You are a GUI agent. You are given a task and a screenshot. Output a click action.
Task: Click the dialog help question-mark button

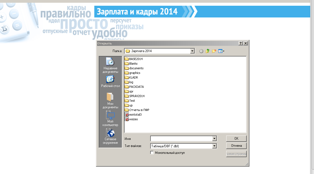pyautogui.click(x=241, y=43)
